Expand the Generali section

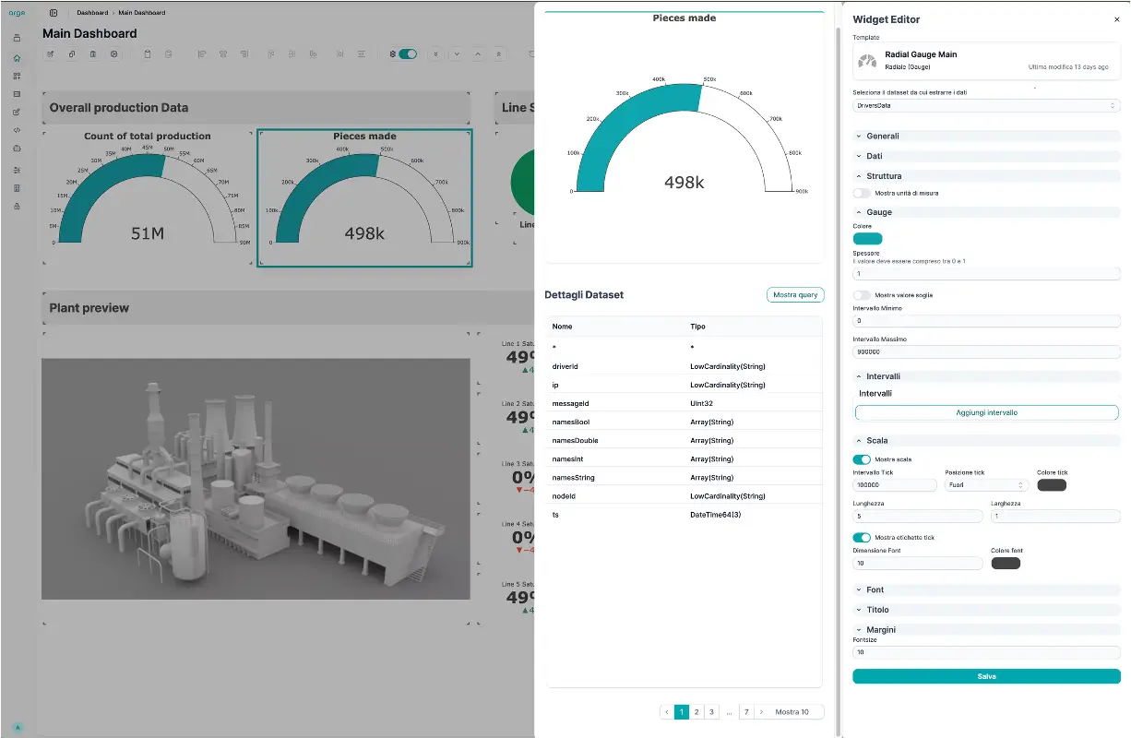(882, 136)
